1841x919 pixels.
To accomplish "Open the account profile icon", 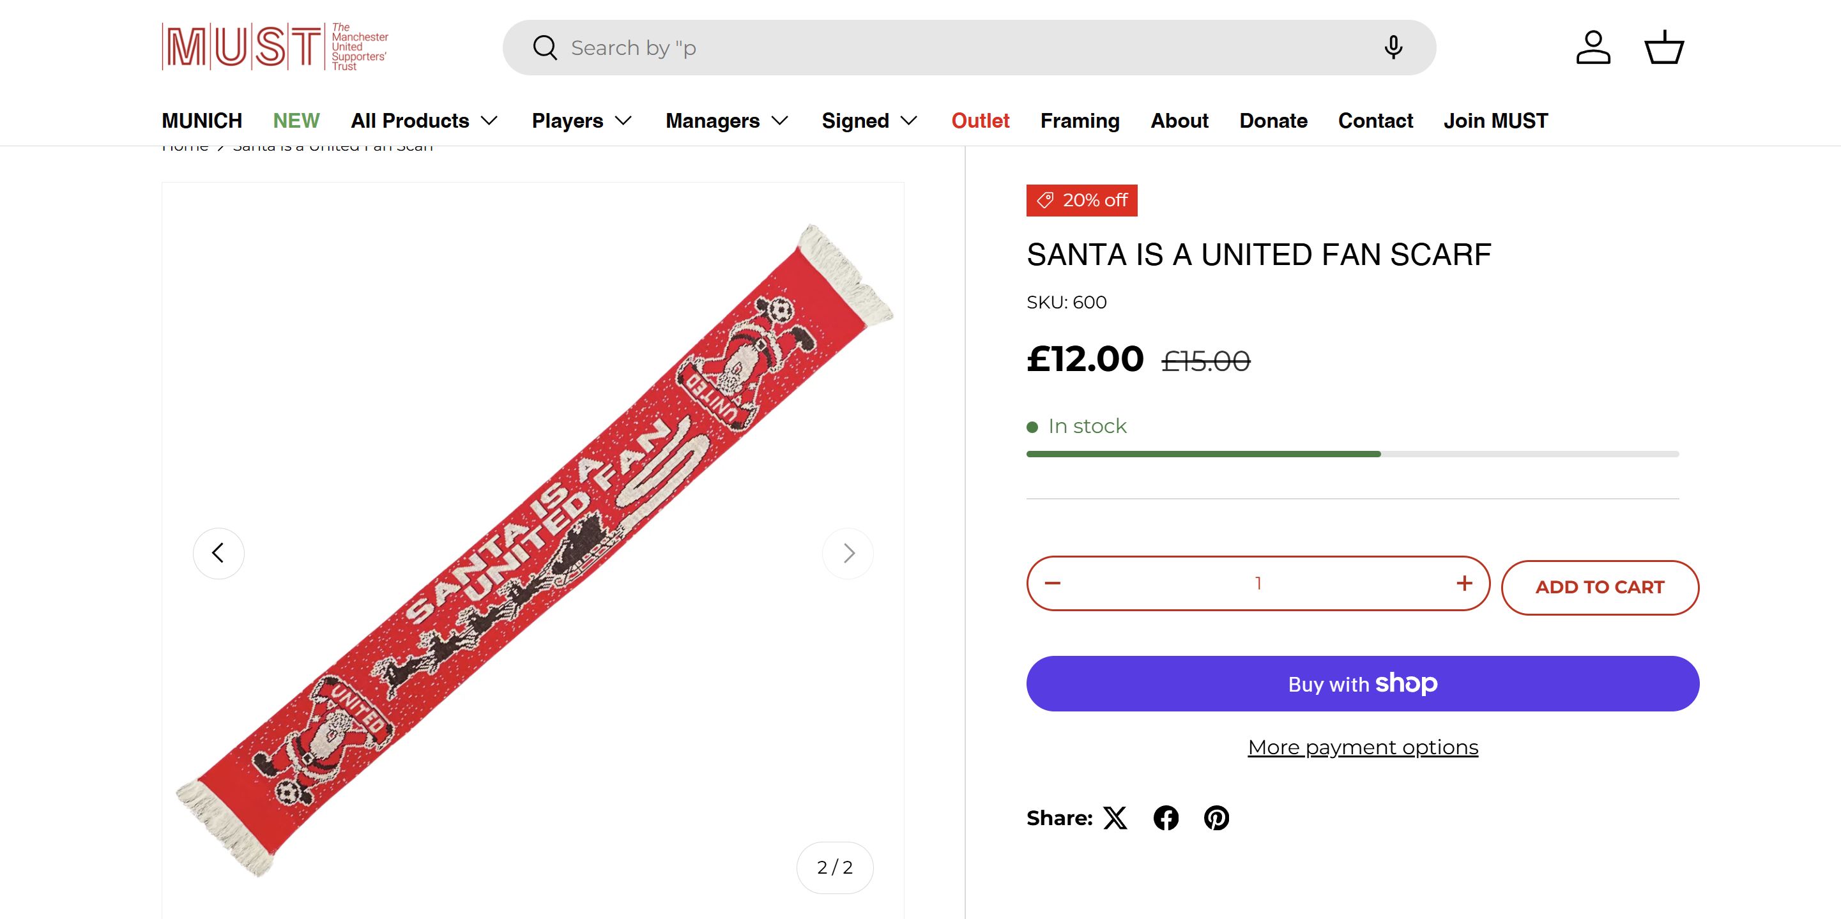I will tap(1593, 47).
